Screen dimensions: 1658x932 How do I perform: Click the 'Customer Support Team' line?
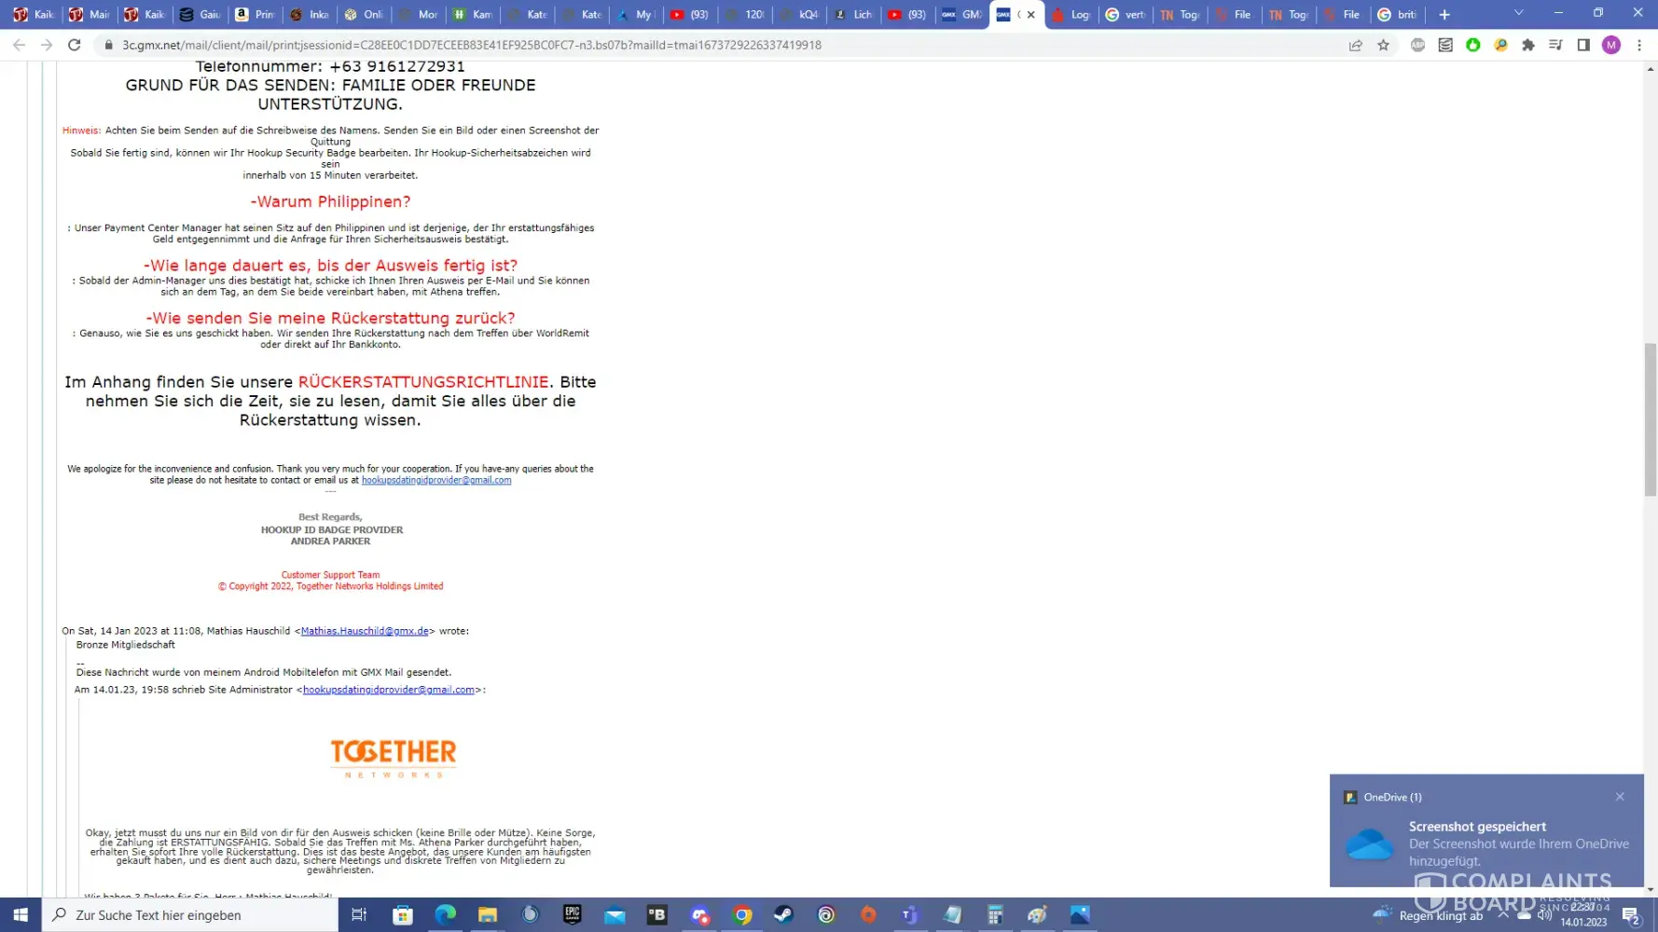[x=330, y=575]
